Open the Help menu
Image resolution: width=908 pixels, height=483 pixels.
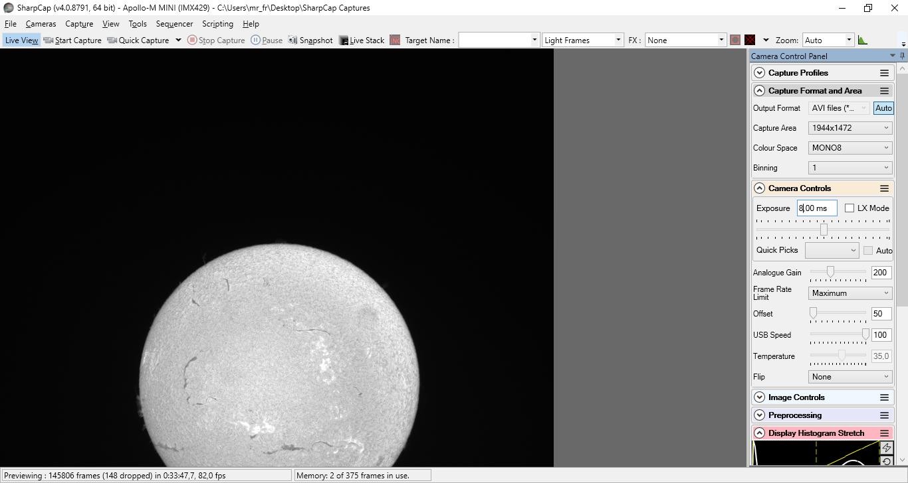[x=251, y=24]
